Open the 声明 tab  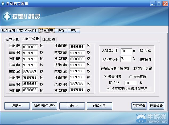click(74, 31)
